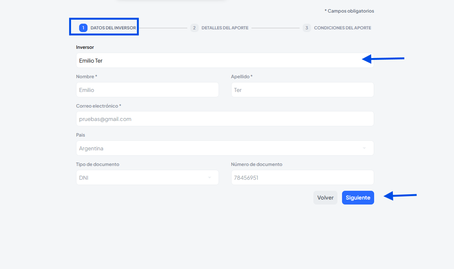The image size is (454, 269).
Task: Select the Inversor field with Emilio Ter
Action: click(218, 60)
